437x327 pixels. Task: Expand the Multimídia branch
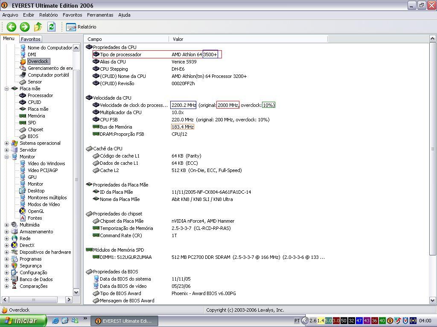click(x=7, y=225)
